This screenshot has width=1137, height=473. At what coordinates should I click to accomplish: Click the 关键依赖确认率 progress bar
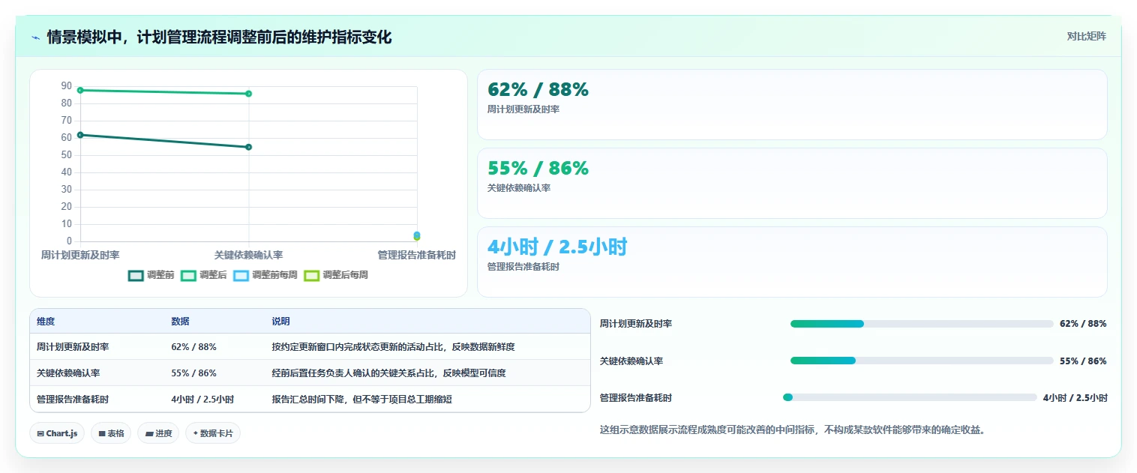point(922,361)
